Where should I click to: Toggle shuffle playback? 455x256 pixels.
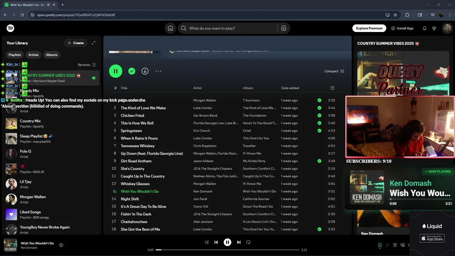coord(207,242)
